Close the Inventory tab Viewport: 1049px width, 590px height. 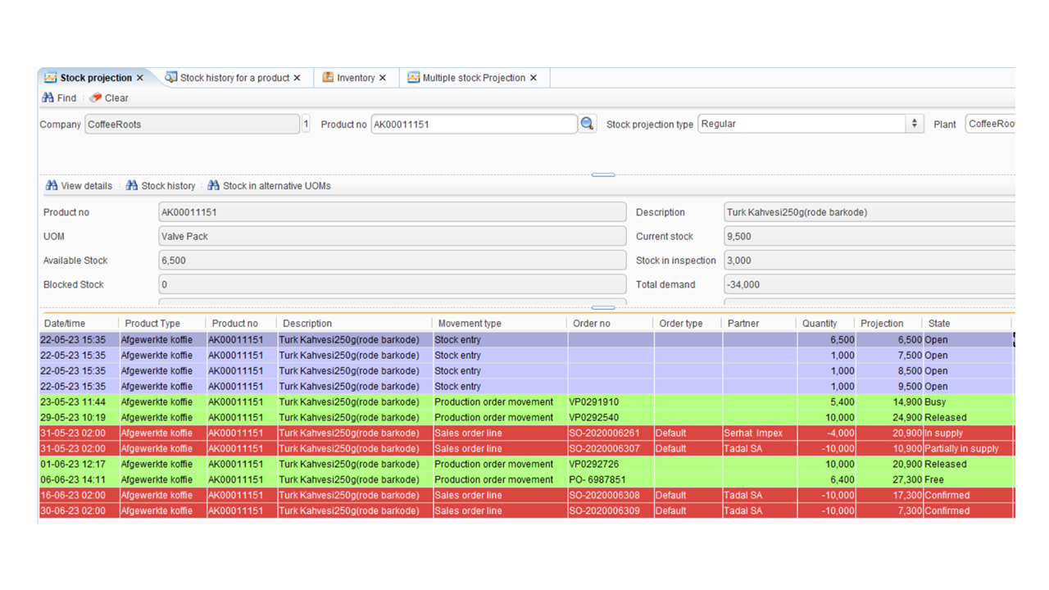383,78
